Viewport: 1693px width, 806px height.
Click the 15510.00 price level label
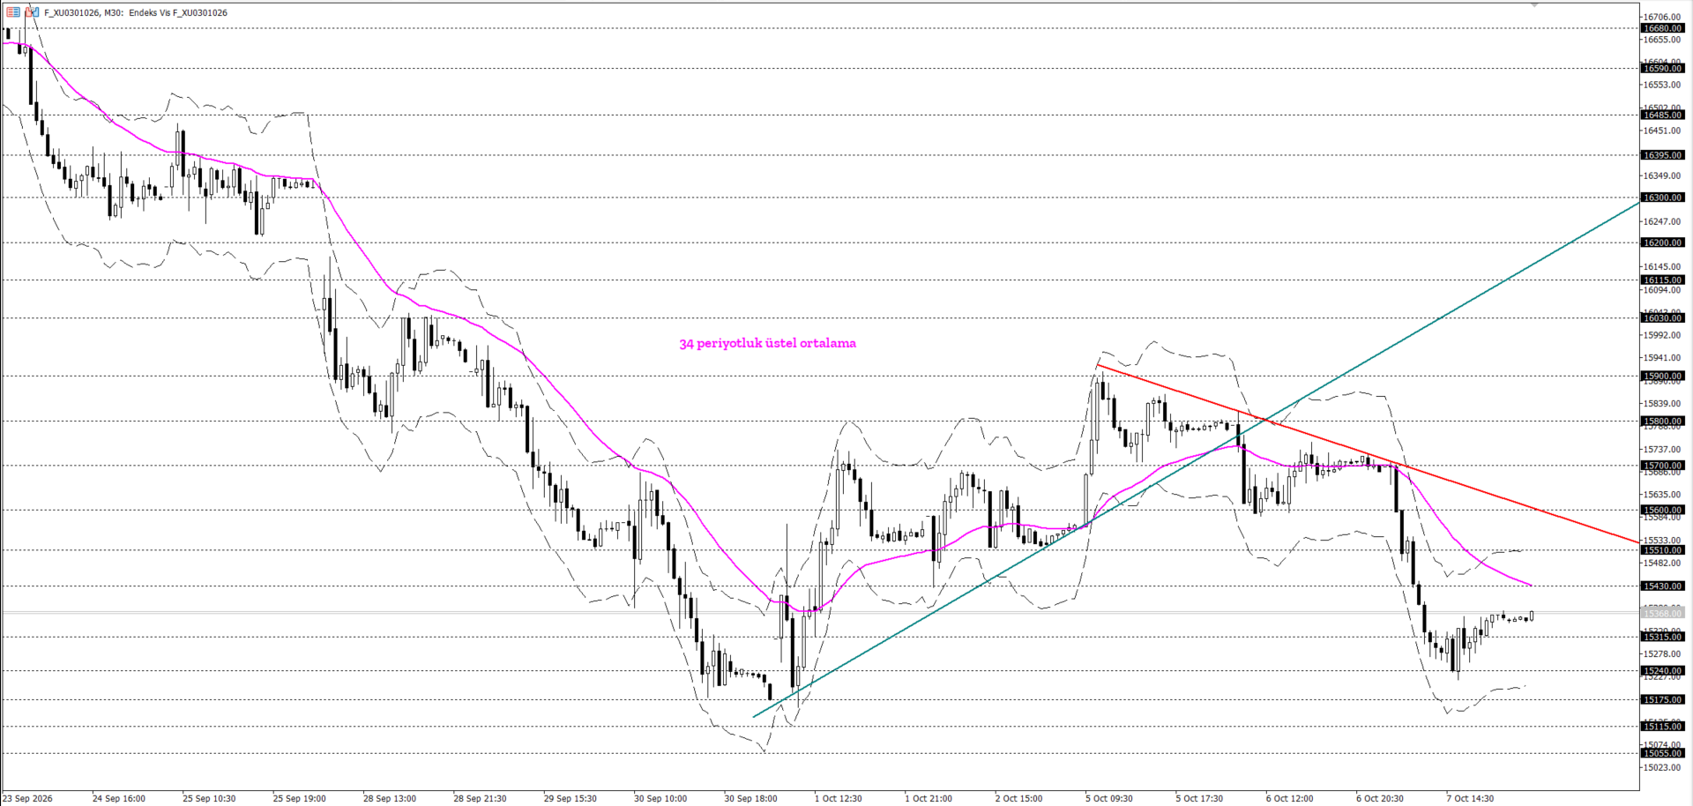point(1662,550)
